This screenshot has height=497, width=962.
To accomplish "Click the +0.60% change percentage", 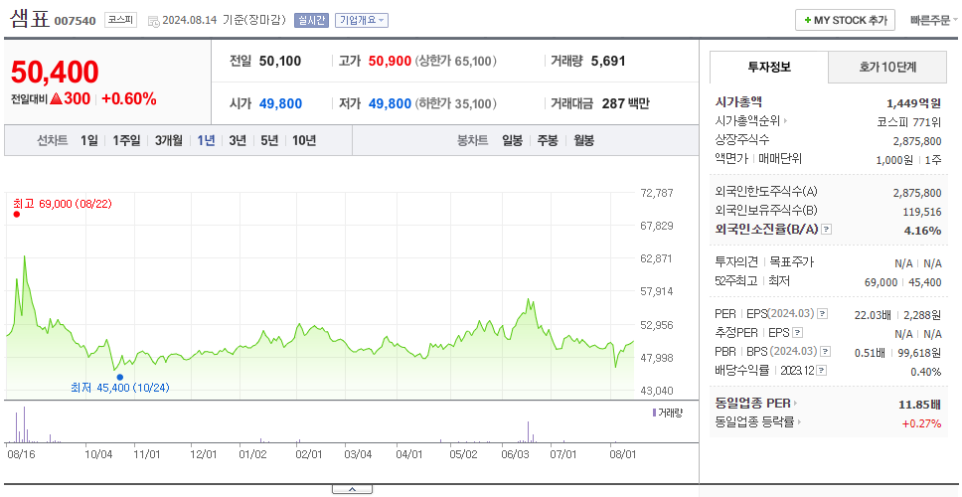I will click(129, 98).
